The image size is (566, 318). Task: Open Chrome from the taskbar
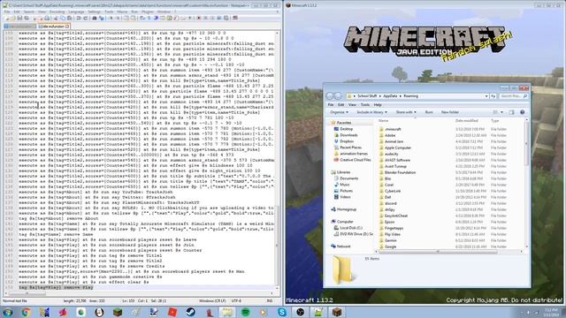(x=26, y=312)
